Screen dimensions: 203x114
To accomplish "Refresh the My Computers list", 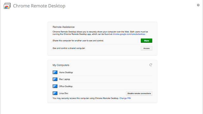I will (151, 65).
